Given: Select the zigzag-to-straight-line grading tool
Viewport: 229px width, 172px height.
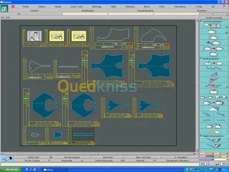Looking at the screenshot, I should click(213, 68).
